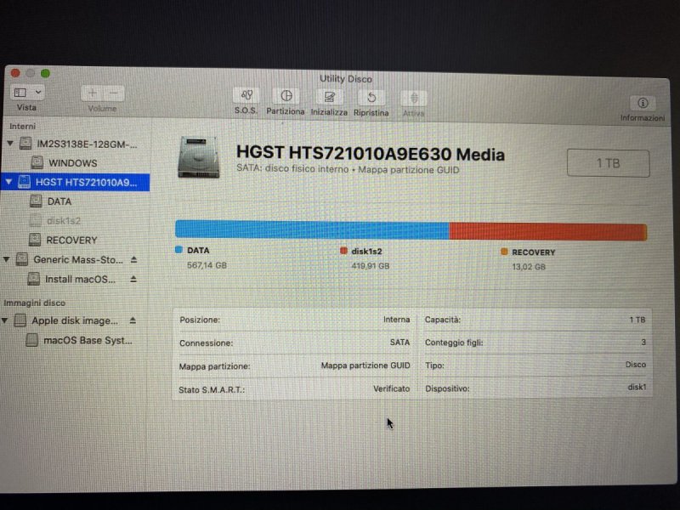This screenshot has width=680, height=510.
Task: Click the green zoom window button
Action: (x=45, y=73)
